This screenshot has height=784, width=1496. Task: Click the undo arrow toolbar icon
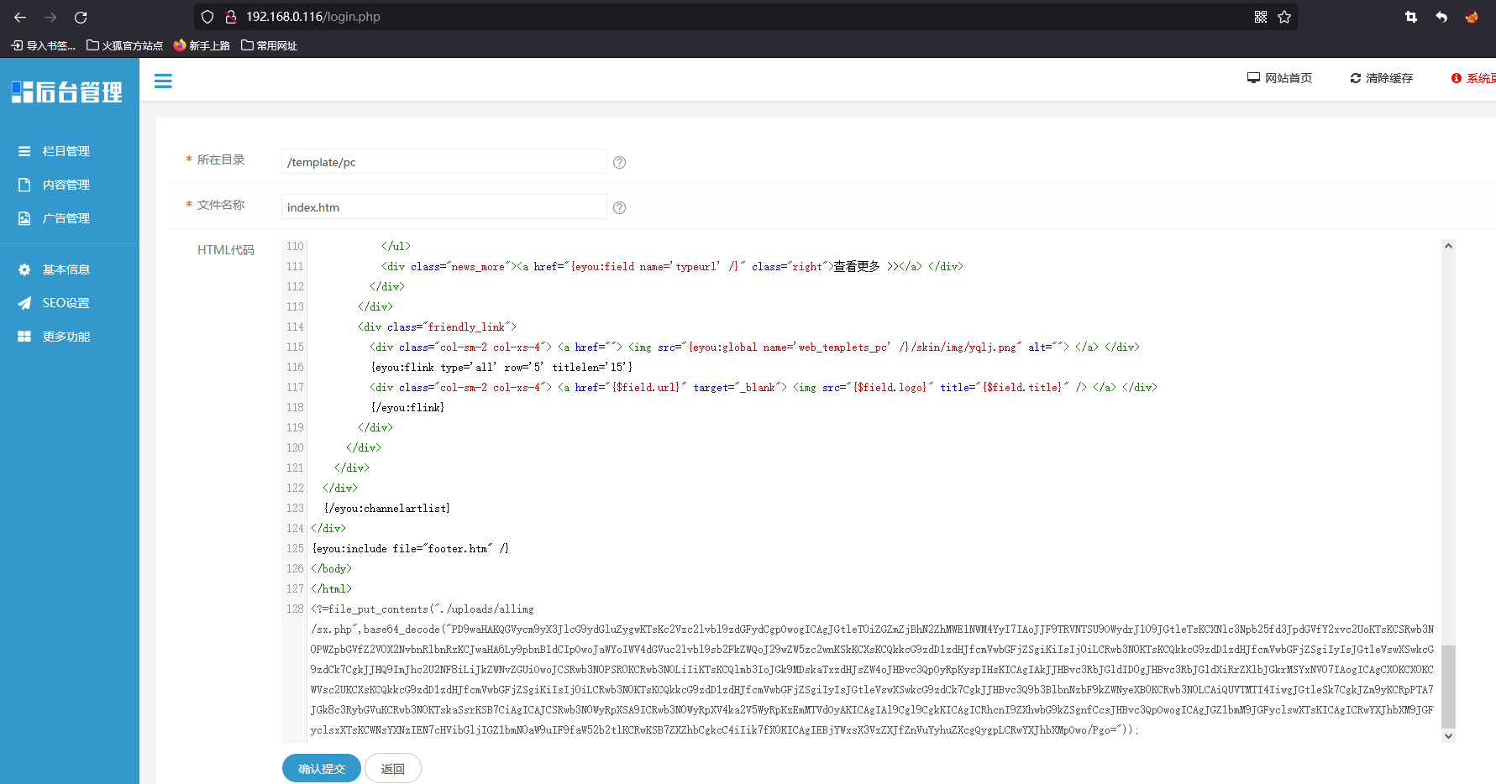click(1441, 17)
